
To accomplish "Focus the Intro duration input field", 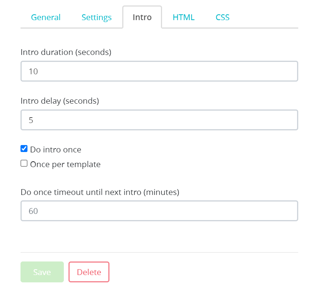I will point(159,71).
